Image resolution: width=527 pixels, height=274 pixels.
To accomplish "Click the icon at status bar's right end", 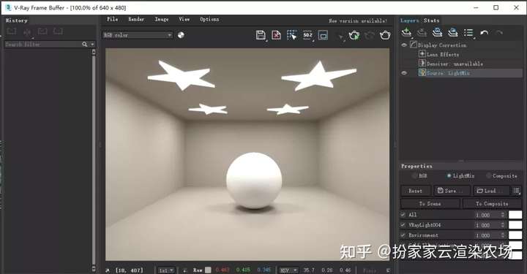I will [x=389, y=270].
